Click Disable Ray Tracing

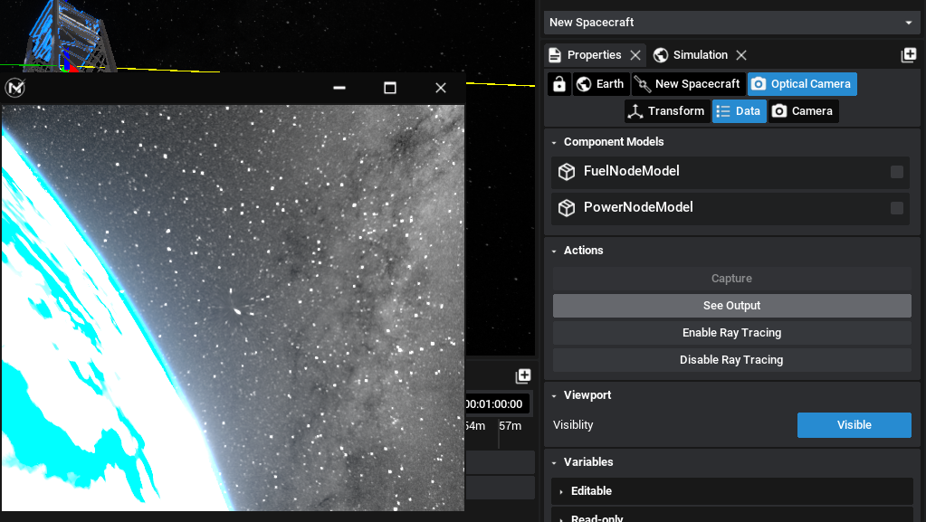point(731,360)
